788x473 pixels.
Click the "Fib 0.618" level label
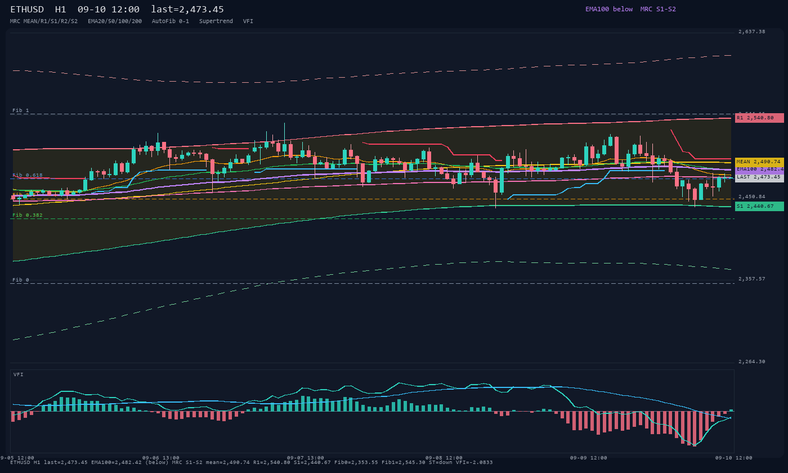[28, 175]
